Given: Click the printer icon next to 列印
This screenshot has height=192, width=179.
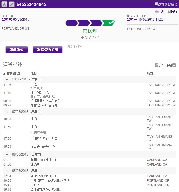Looking at the screenshot, I should click(157, 11).
